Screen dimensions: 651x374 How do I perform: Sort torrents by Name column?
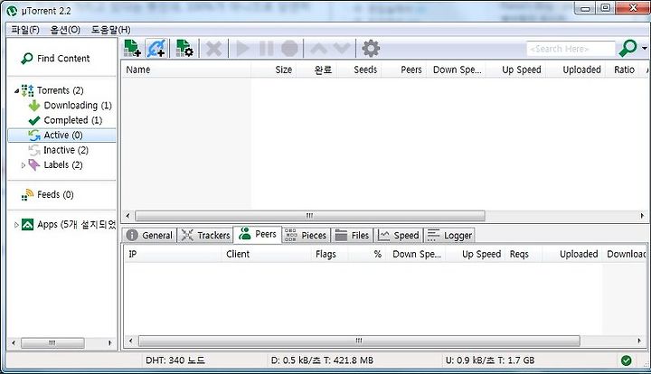pos(186,70)
